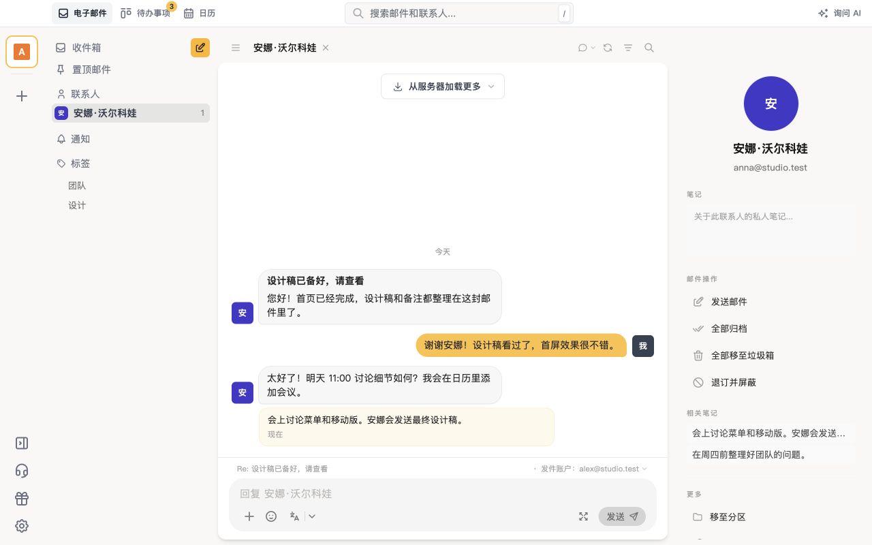Select contact 安娜·沃尔科娃 in sidebar

[x=131, y=113]
